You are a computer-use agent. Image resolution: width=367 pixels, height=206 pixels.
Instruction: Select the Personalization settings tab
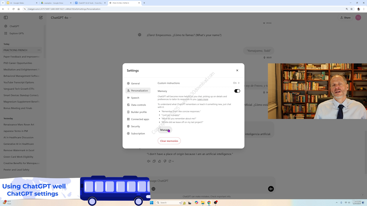[138, 90]
